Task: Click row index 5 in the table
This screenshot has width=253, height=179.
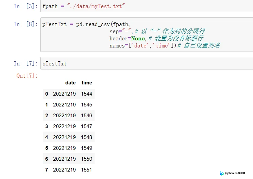Action: (46, 148)
